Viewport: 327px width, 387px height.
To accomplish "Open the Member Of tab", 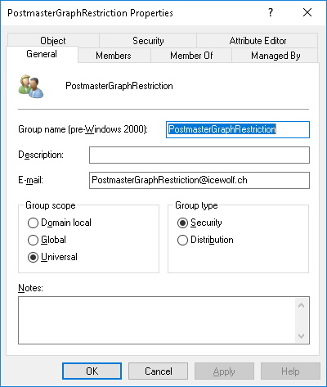I will (191, 56).
